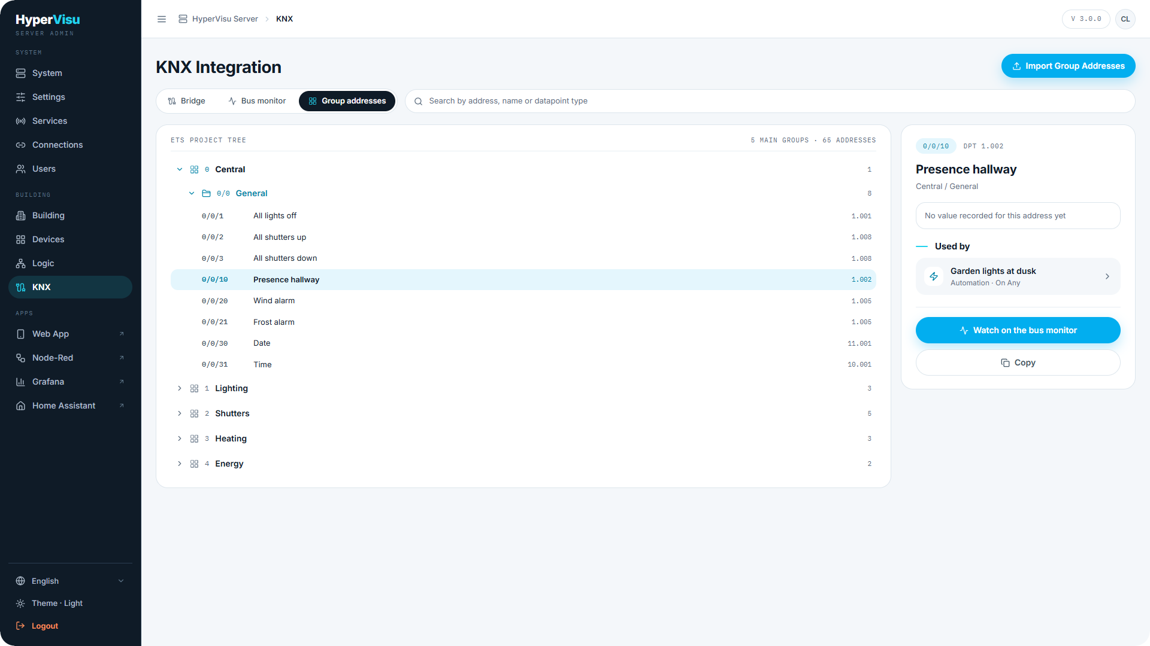Select the Date address 0/0/30
Viewport: 1150px width, 646px height.
[523, 343]
